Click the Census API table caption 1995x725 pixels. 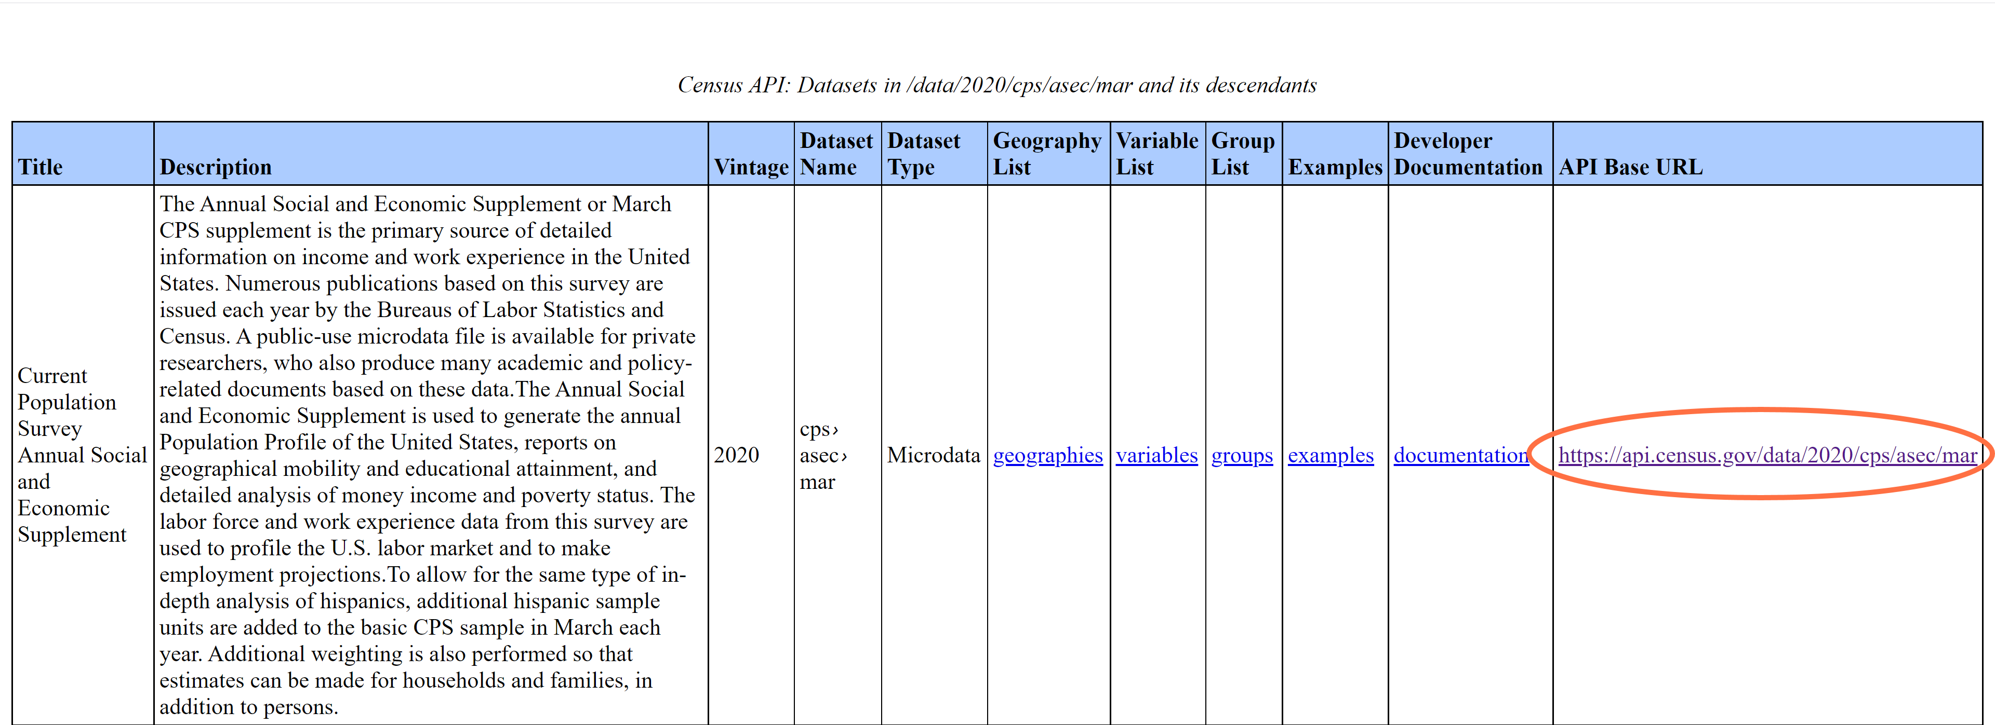tap(997, 85)
